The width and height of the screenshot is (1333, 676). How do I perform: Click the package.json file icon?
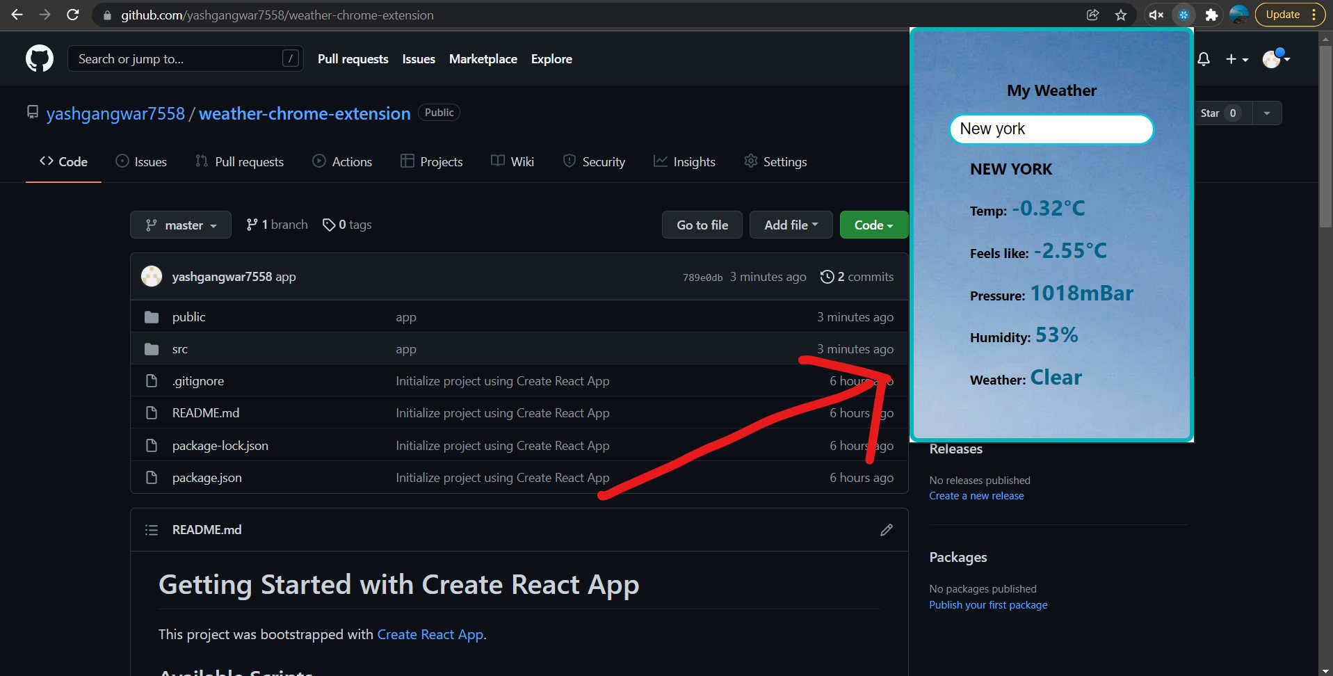(x=152, y=478)
